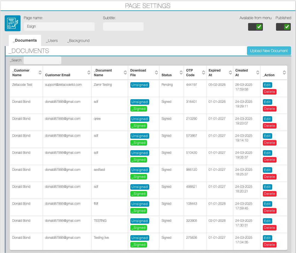
Task: Sort by Status column arrows
Action: (181, 73)
